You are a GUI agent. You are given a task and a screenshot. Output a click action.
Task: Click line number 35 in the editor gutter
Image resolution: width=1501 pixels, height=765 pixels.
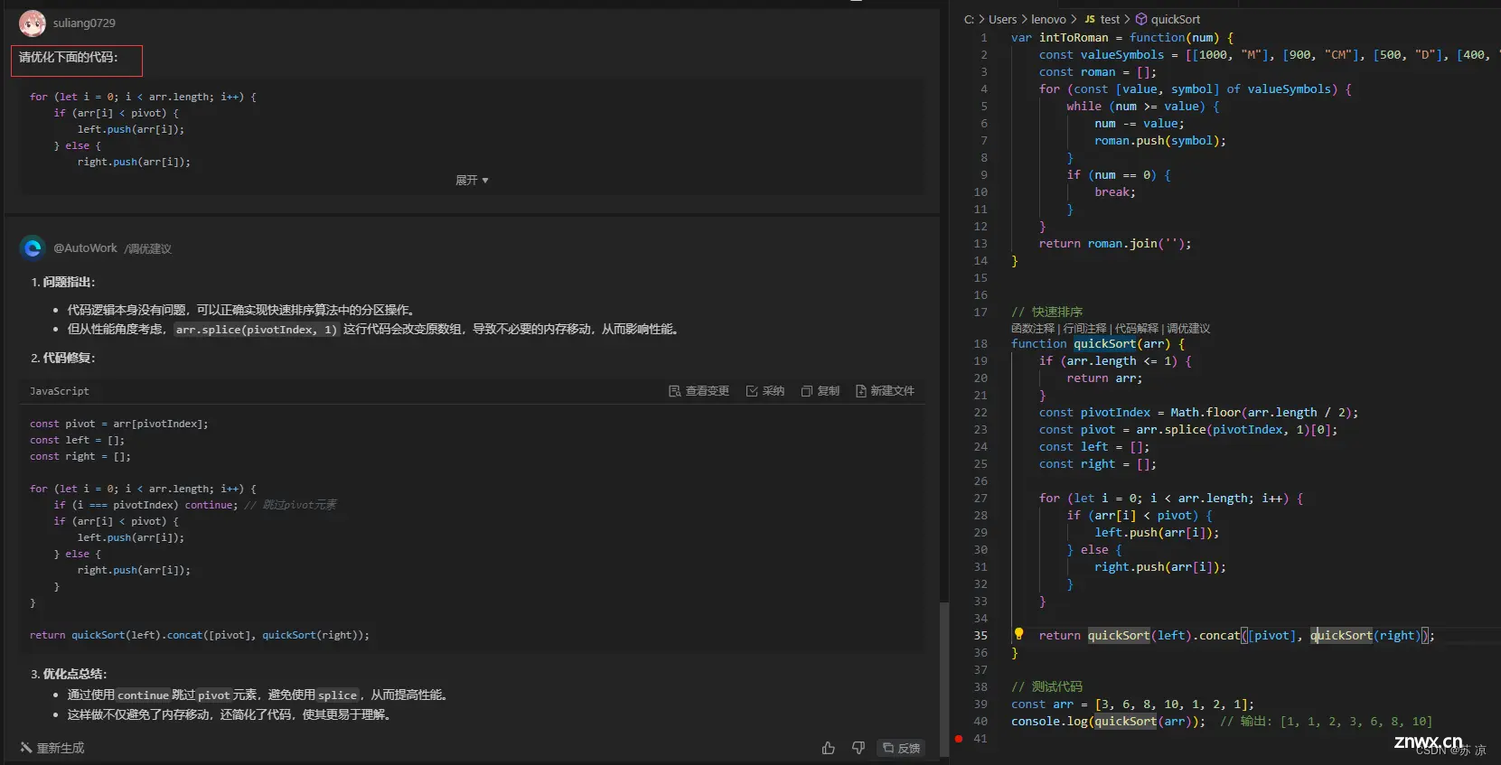(980, 636)
